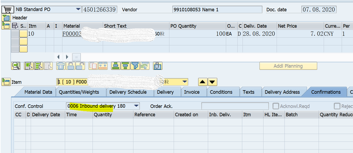The image size is (353, 153).
Task: Open the NB Standard PO type dropdown
Action: coord(78,9)
